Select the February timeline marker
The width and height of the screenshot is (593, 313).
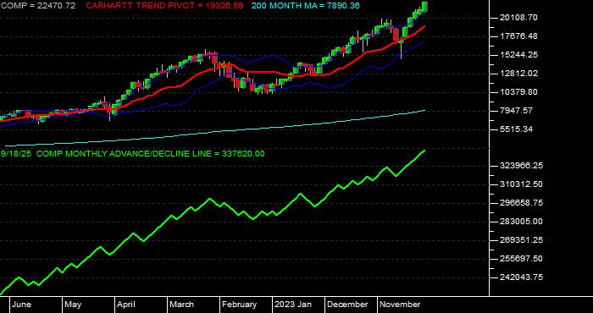click(x=240, y=305)
